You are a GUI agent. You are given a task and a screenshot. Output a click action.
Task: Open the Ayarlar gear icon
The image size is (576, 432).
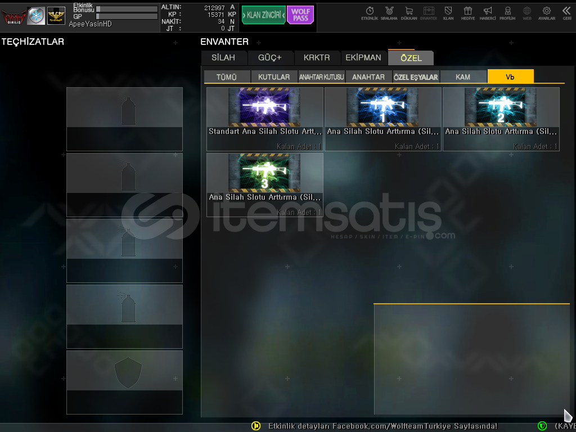pos(547,13)
